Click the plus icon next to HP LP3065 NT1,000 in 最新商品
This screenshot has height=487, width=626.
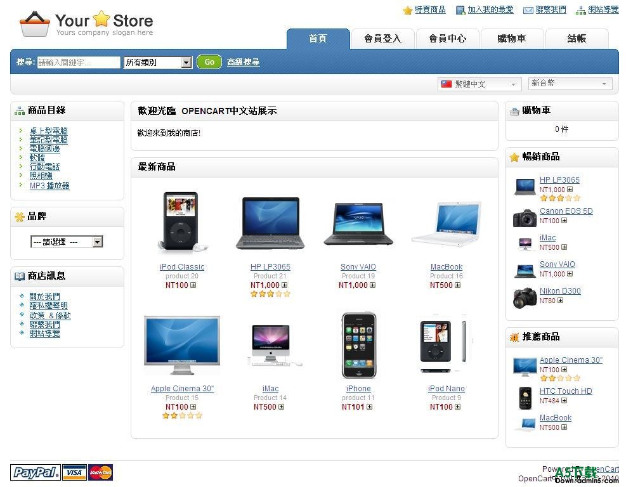[x=284, y=285]
